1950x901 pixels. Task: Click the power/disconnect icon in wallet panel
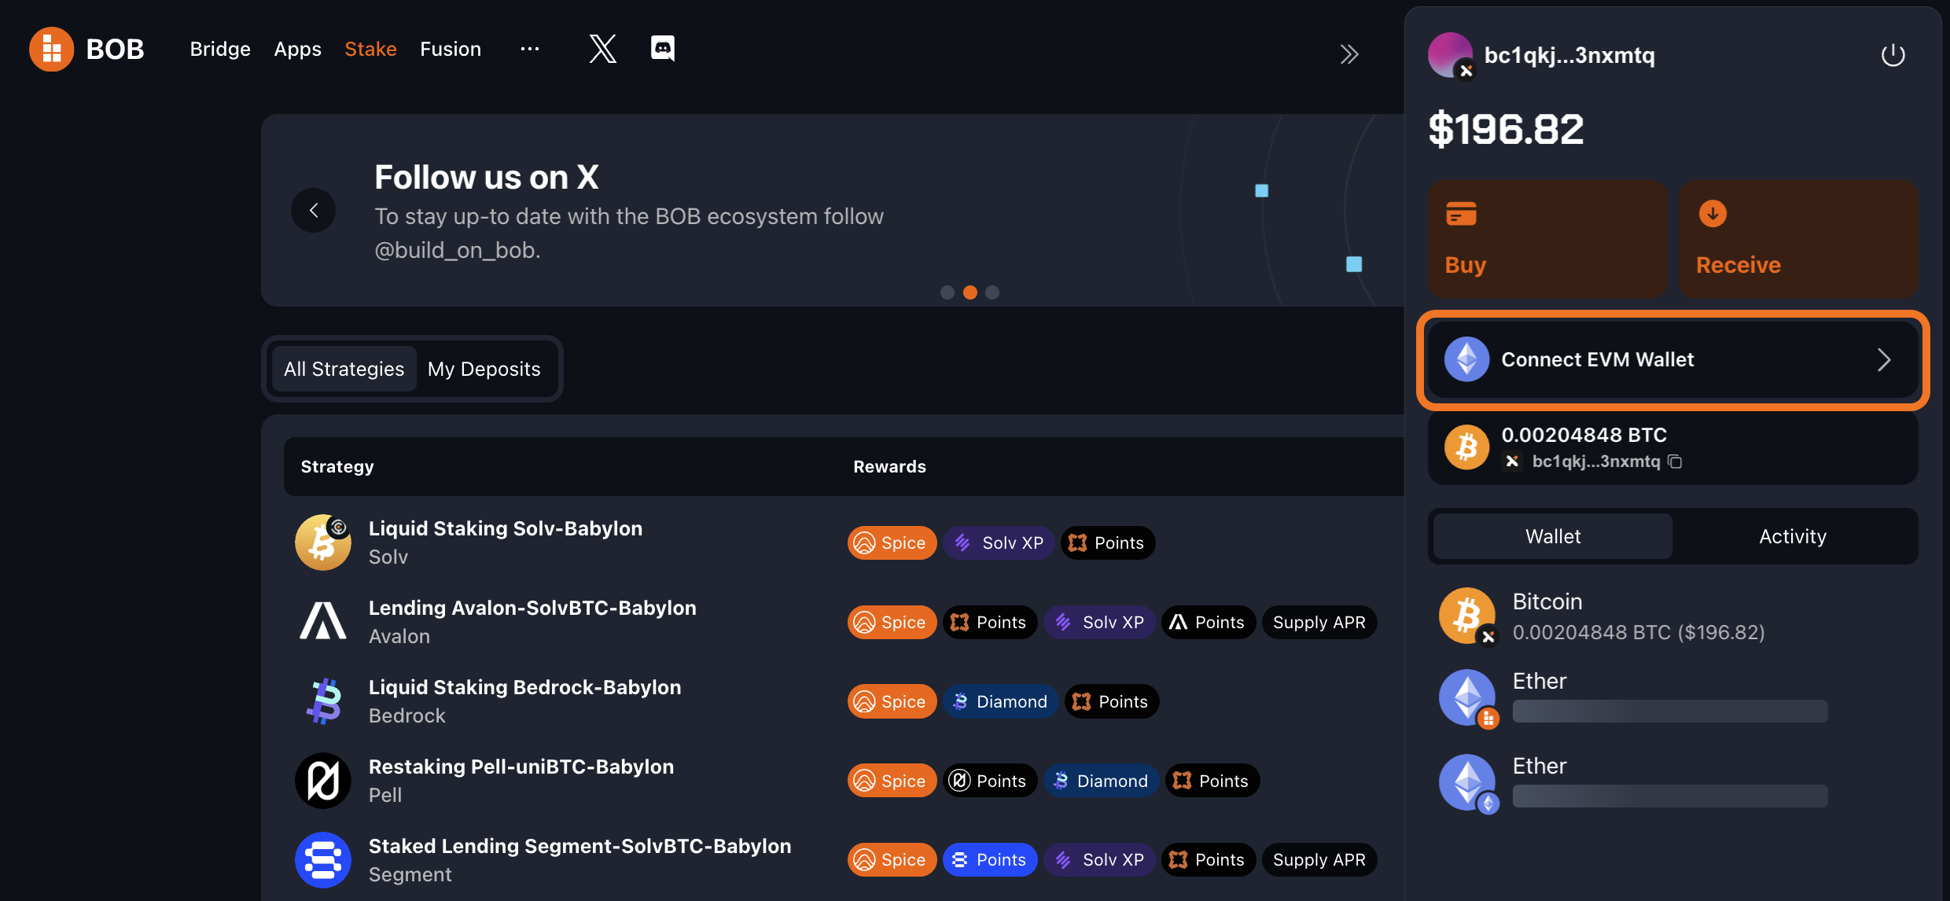[1893, 54]
